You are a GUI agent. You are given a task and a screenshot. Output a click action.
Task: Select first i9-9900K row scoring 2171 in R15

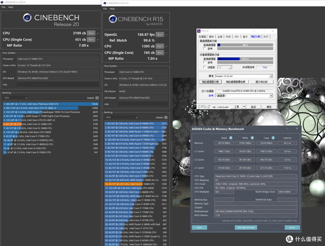[x=136, y=123]
